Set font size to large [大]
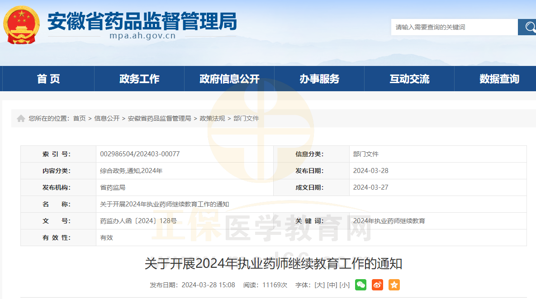 (319, 285)
